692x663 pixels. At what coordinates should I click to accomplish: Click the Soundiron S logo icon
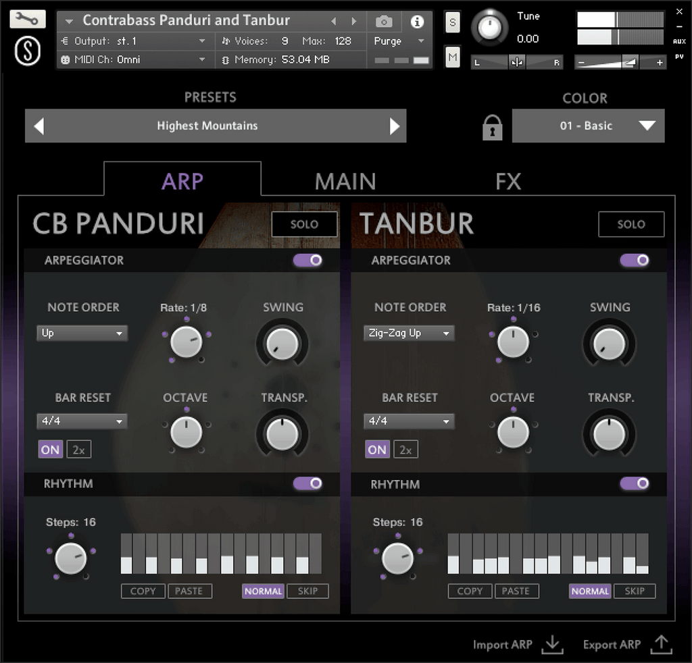(x=28, y=51)
